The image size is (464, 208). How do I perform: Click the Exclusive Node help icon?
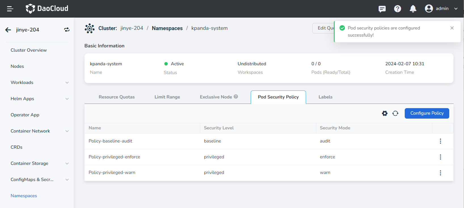pyautogui.click(x=236, y=97)
